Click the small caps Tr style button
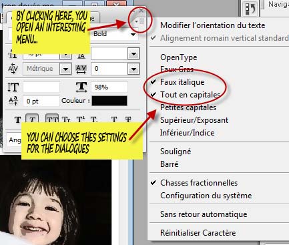Viewport: 289px width, 245px height. (66, 120)
